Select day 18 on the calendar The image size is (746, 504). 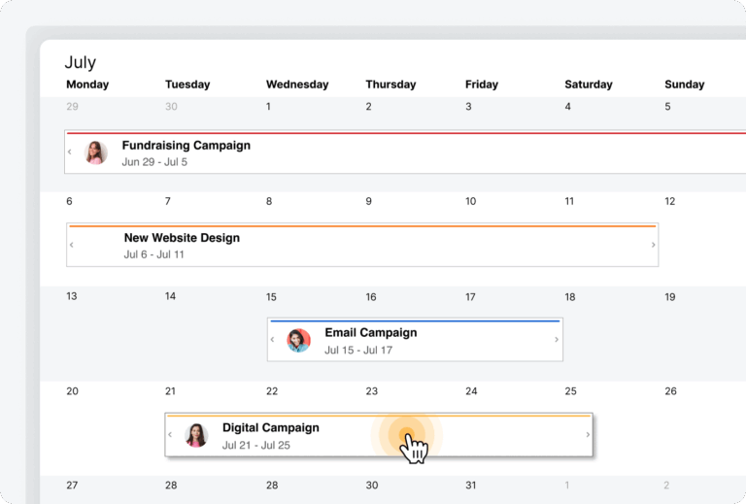pyautogui.click(x=570, y=297)
